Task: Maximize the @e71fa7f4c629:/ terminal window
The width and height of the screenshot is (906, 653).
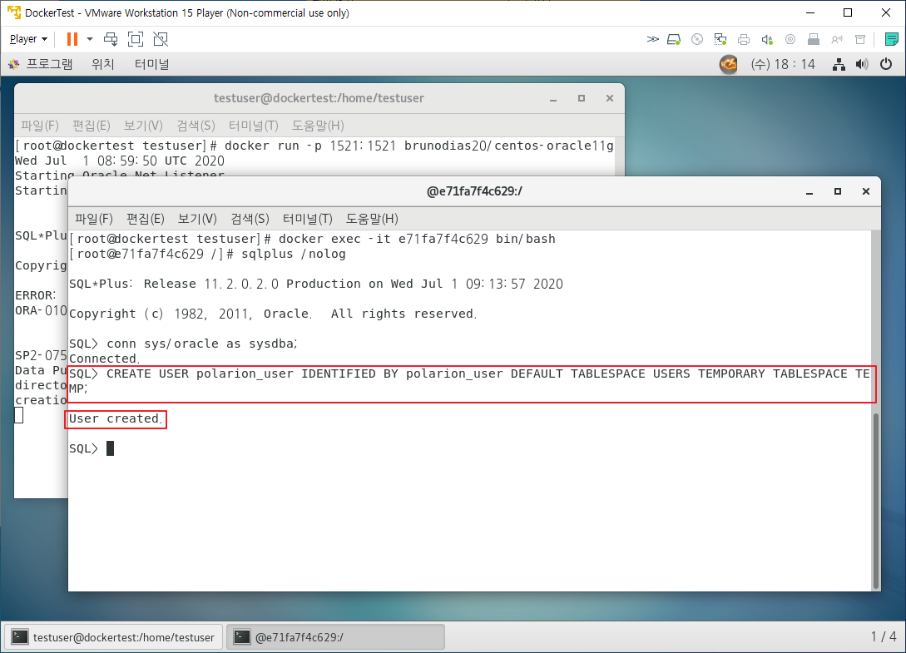Action: tap(838, 192)
